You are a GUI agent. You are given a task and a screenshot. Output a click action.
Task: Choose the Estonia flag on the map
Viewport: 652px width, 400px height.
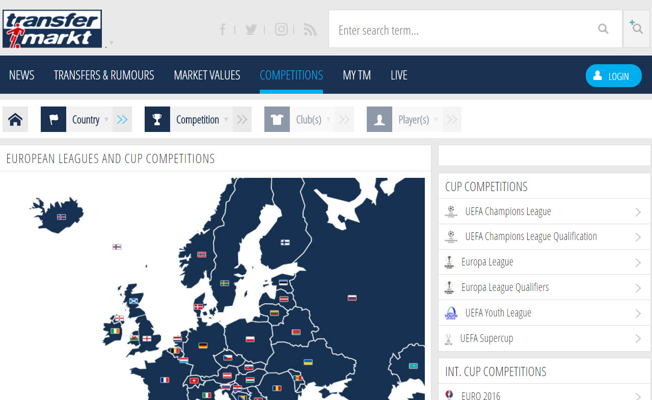pos(283,282)
